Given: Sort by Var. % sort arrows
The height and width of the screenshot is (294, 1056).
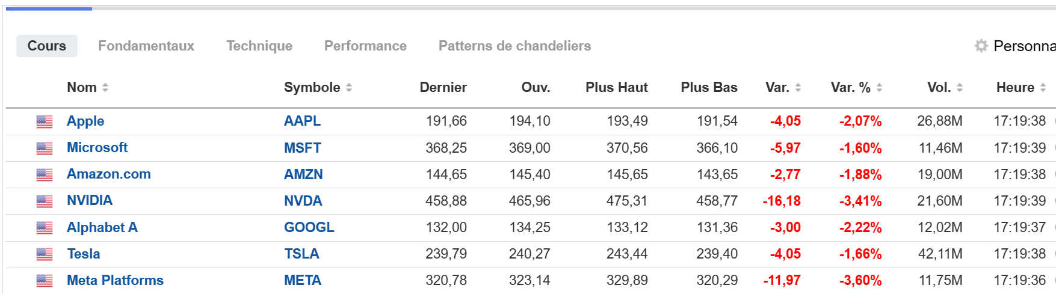Looking at the screenshot, I should pyautogui.click(x=879, y=88).
